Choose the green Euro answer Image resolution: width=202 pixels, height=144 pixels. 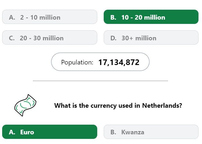point(50,132)
